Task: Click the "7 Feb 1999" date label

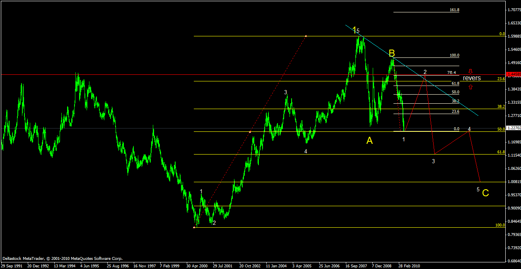Action: (170, 266)
